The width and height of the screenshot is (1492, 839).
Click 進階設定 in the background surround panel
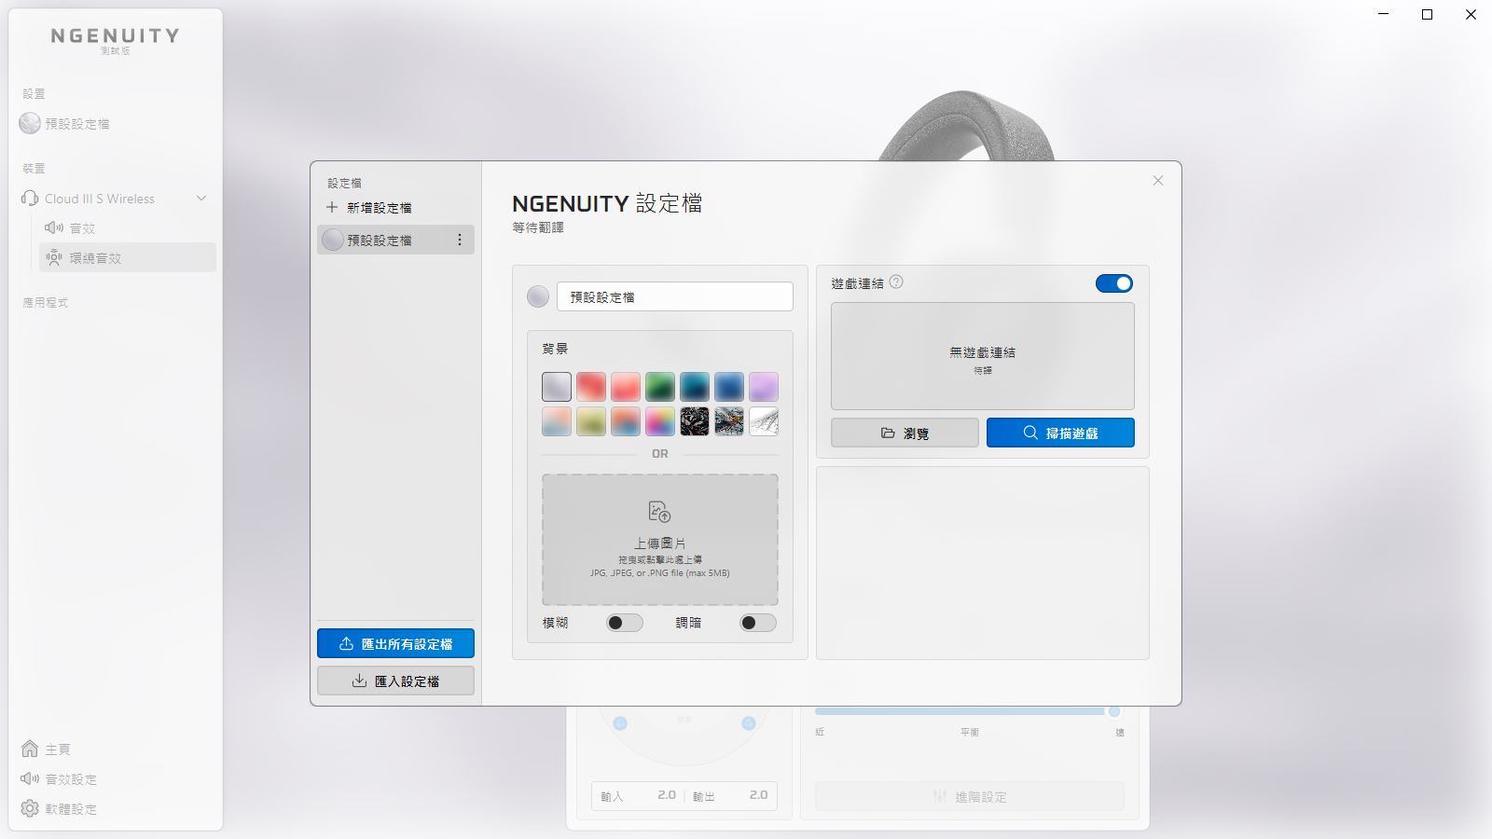(970, 796)
